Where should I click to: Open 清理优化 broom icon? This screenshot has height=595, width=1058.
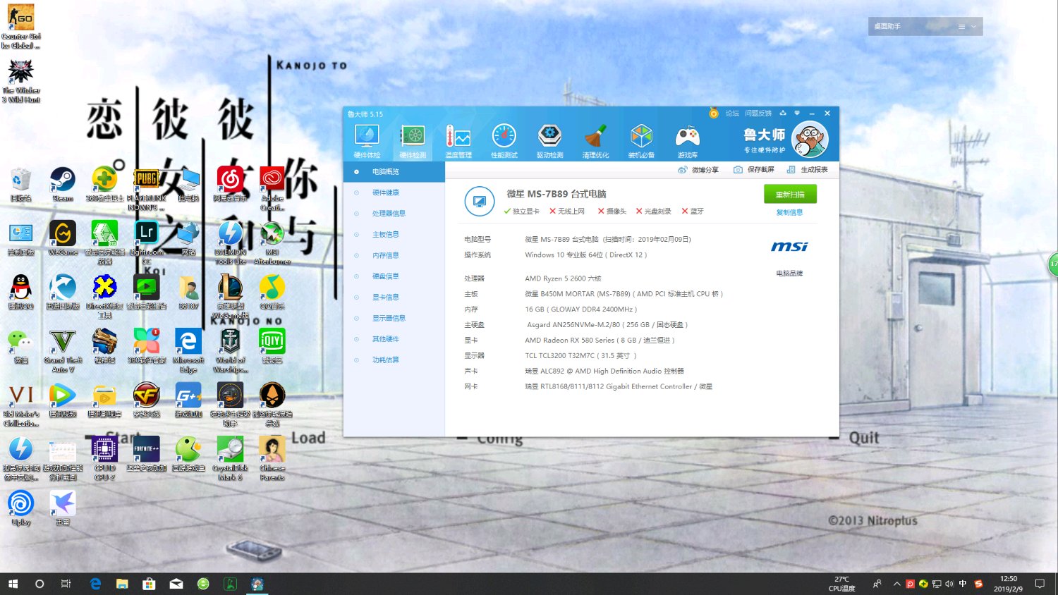tap(595, 141)
